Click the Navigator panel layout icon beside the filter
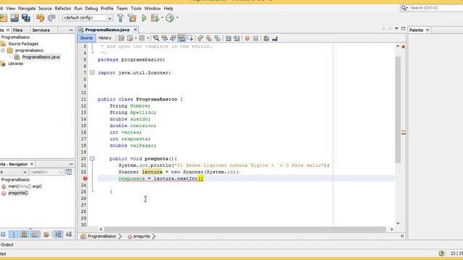This screenshot has width=463, height=260. click(69, 172)
